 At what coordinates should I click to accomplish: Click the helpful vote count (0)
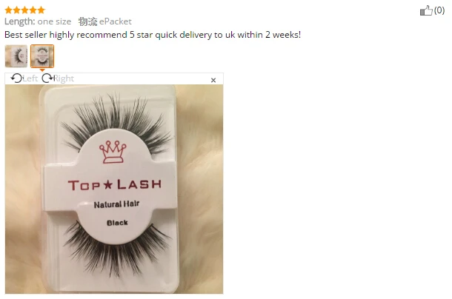coord(439,10)
